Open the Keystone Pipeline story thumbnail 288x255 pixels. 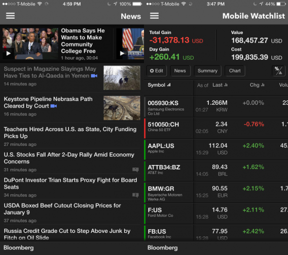[122, 108]
